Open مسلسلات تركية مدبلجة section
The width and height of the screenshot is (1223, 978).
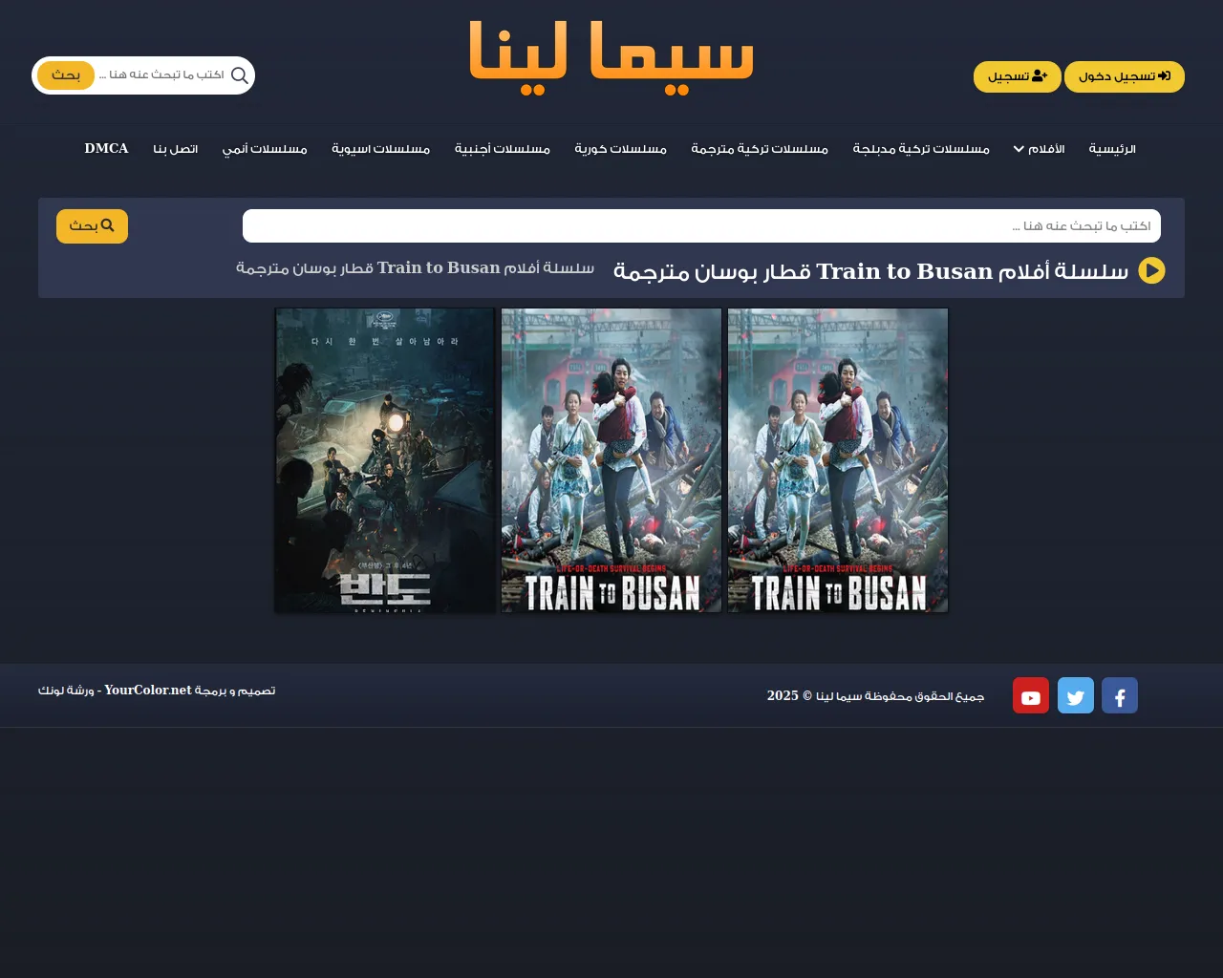921,149
